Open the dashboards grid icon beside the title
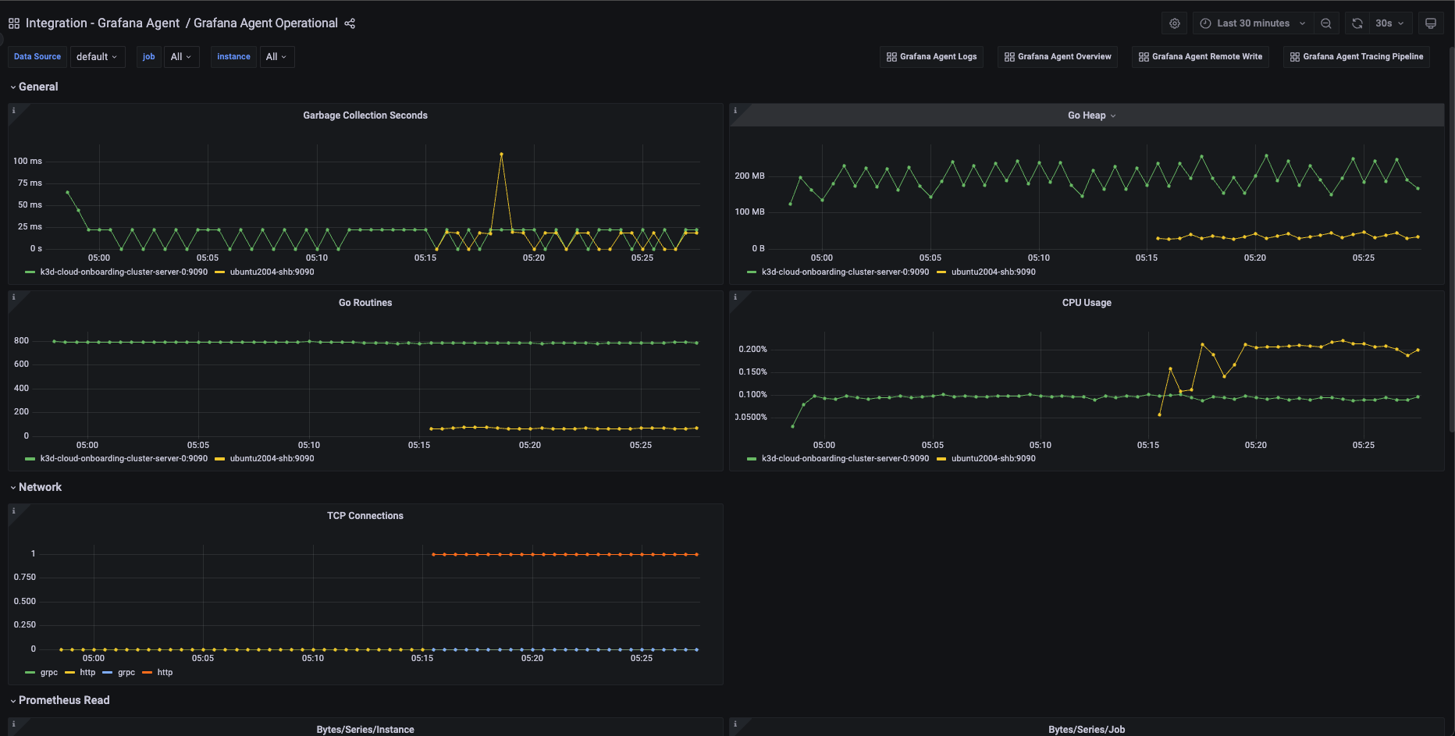 [13, 23]
